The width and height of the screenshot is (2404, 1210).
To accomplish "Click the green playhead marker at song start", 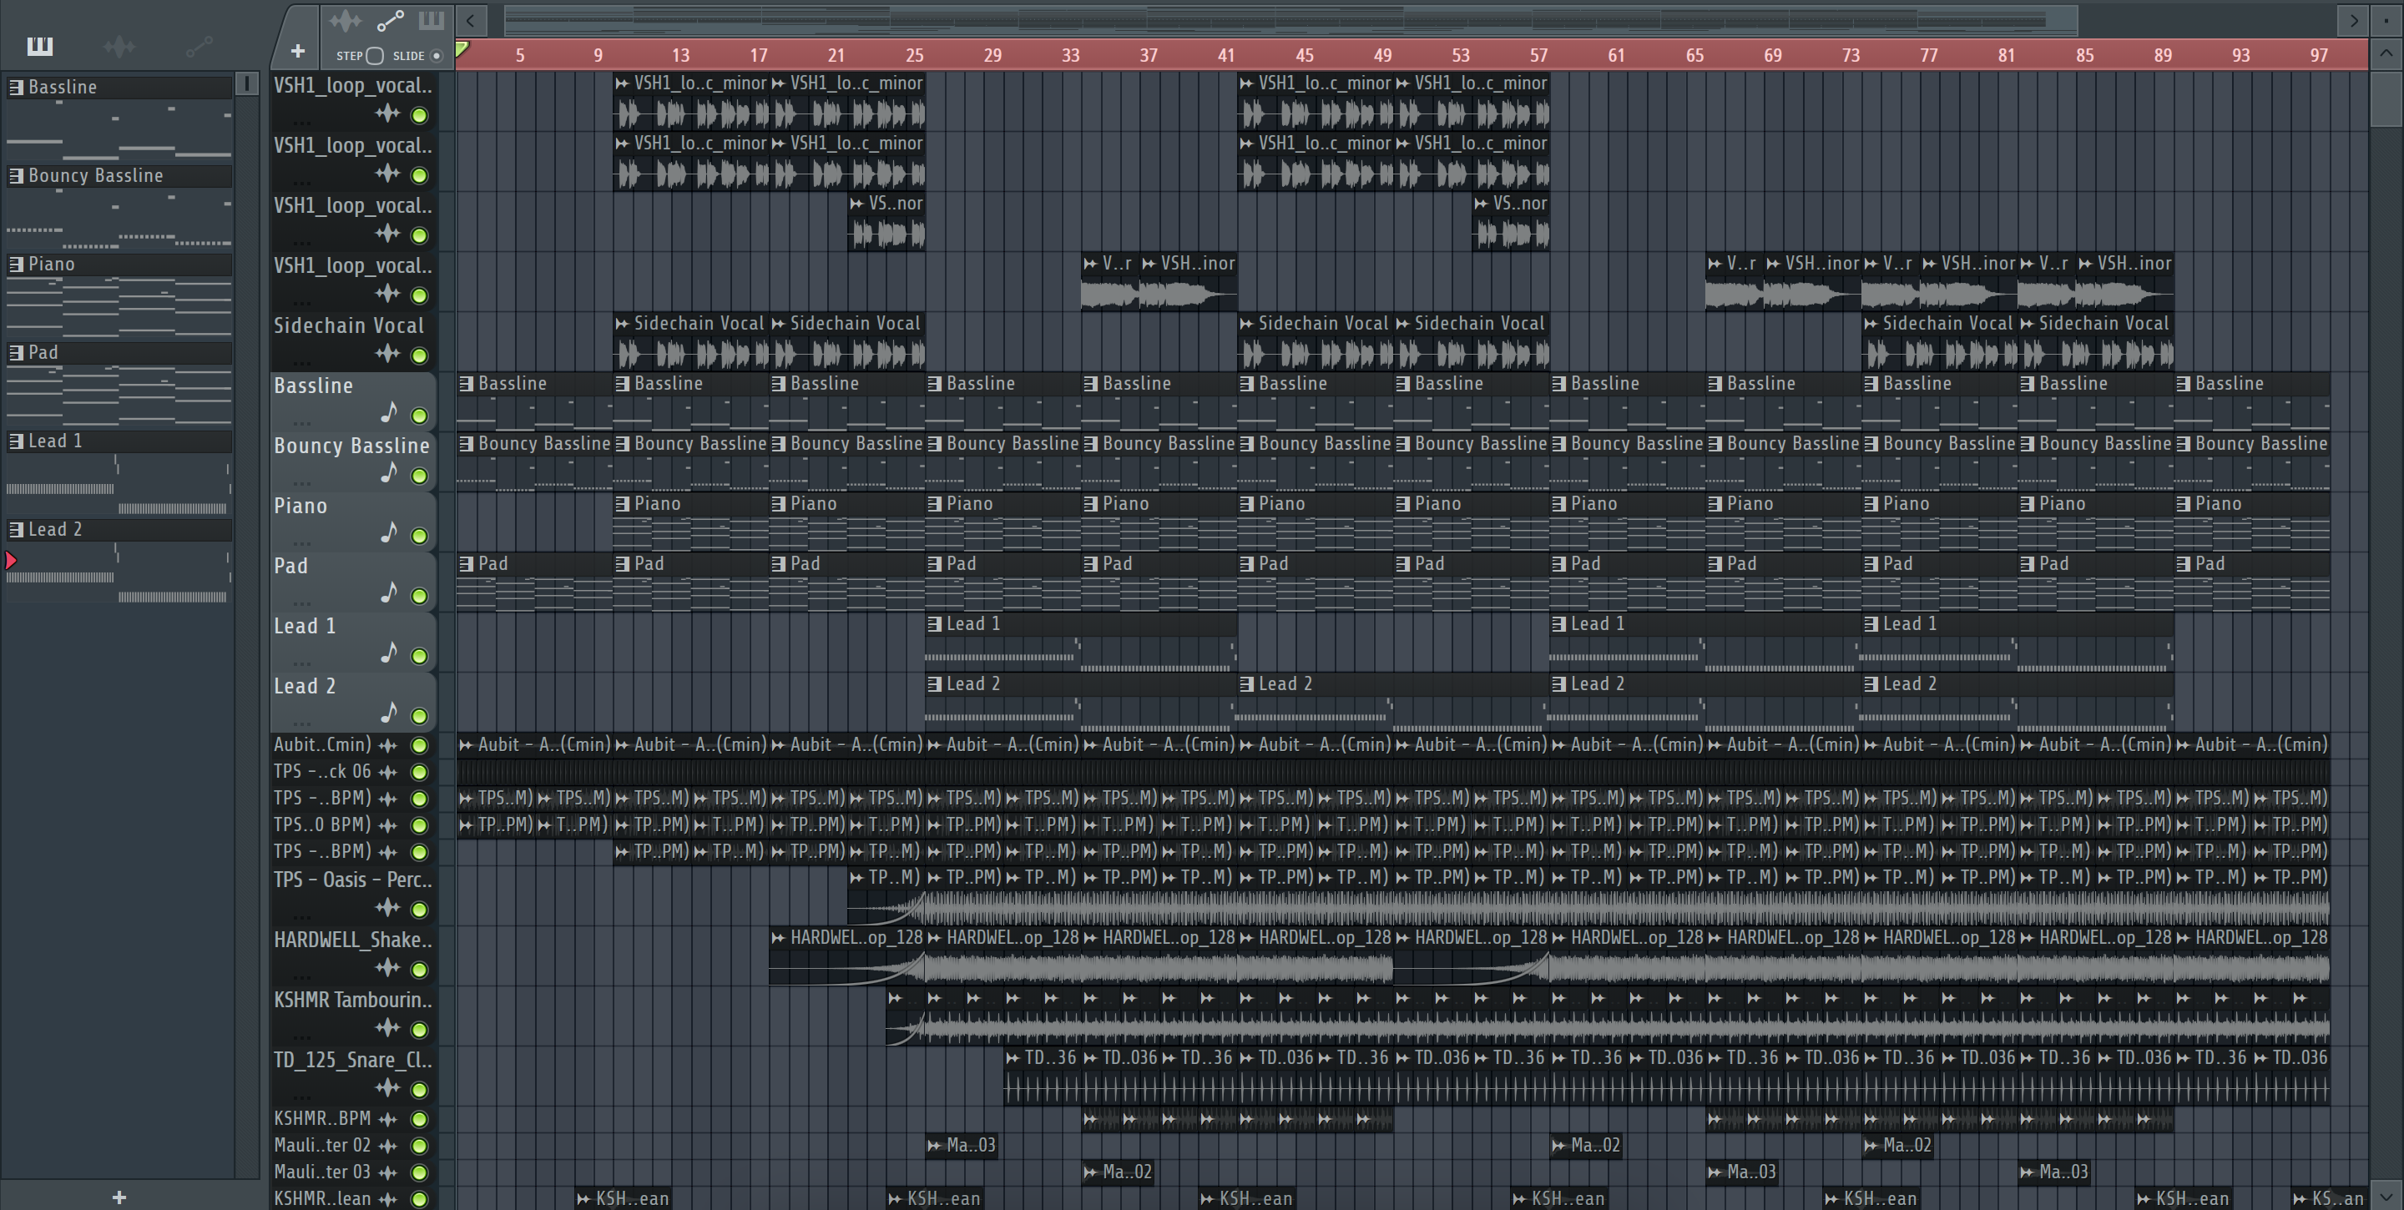I will pyautogui.click(x=462, y=48).
